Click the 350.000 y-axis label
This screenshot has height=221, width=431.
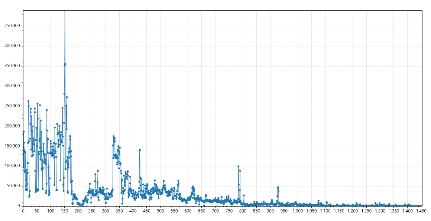(x=12, y=66)
